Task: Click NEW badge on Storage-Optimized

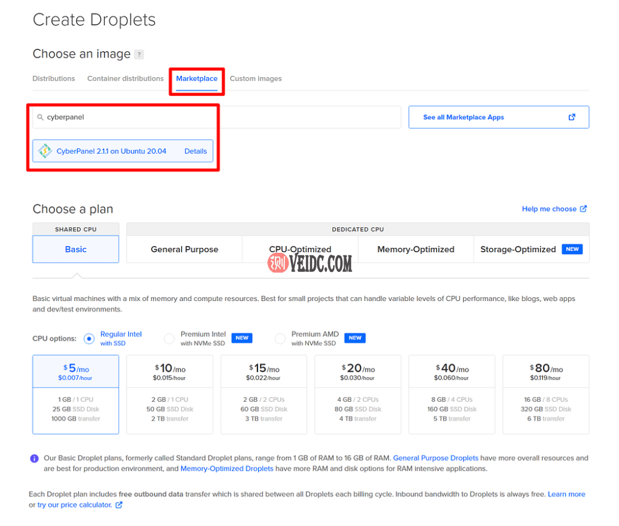Action: pyautogui.click(x=572, y=249)
